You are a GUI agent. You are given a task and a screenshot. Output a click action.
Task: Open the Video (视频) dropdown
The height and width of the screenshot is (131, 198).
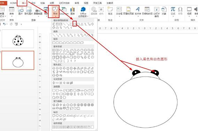(189, 11)
